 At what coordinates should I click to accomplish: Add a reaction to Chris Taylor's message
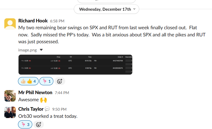[39, 124]
